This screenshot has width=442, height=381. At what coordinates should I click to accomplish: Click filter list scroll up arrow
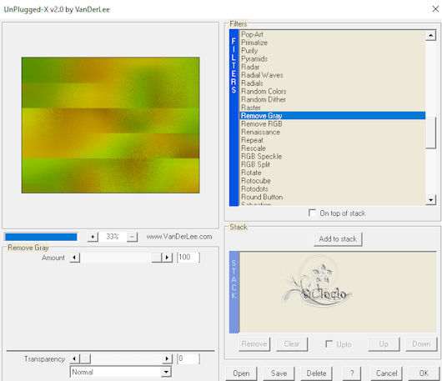(x=430, y=35)
